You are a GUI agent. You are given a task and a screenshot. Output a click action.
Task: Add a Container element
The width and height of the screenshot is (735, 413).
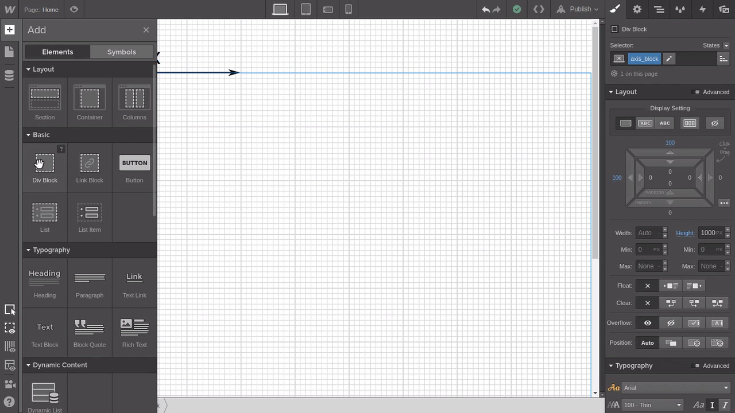pos(90,103)
